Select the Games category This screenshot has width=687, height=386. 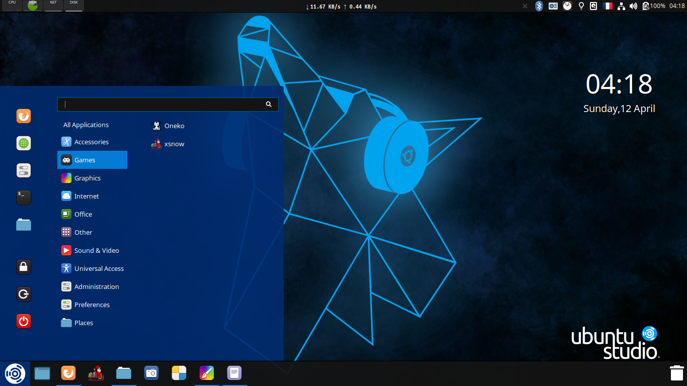tap(92, 160)
